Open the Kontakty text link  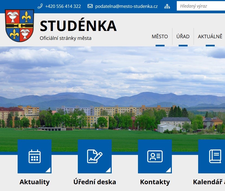click(x=155, y=182)
